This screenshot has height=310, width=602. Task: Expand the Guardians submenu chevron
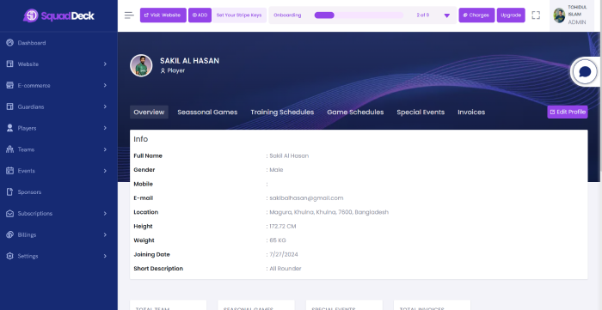tap(105, 106)
